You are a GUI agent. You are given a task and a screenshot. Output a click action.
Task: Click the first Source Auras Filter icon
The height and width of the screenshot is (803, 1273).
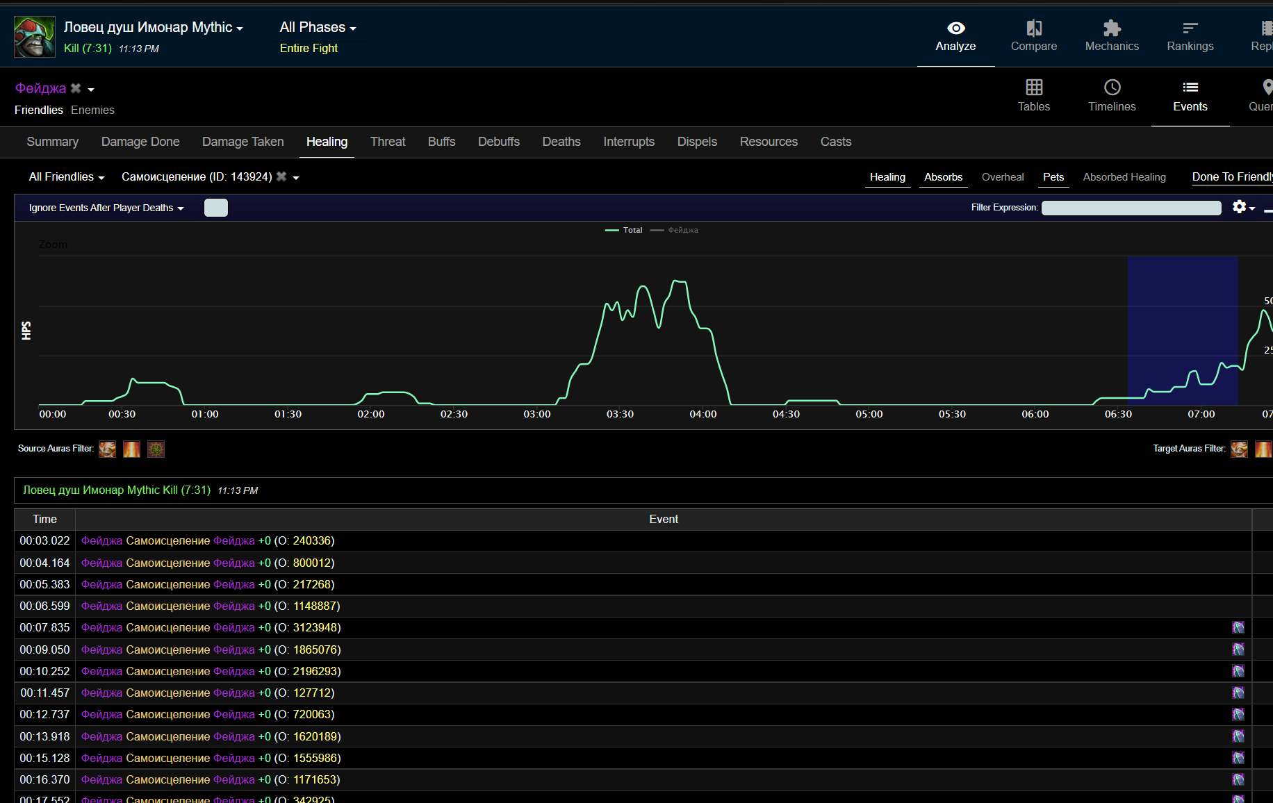[x=107, y=449]
